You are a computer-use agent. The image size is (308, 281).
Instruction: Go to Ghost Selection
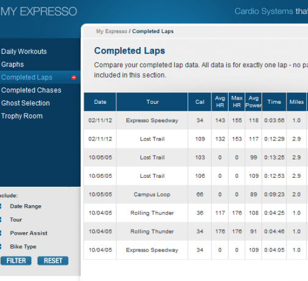pyautogui.click(x=26, y=103)
